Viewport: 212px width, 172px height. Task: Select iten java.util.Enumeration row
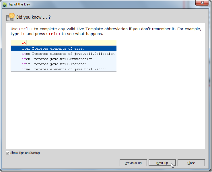[x=64, y=59]
